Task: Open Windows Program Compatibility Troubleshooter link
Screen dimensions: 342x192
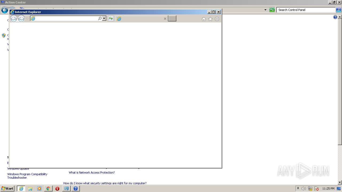Action: click(x=27, y=176)
